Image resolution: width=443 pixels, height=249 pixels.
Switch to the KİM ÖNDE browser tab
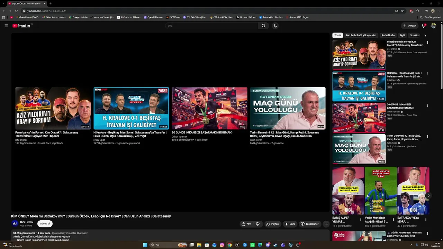26,3
